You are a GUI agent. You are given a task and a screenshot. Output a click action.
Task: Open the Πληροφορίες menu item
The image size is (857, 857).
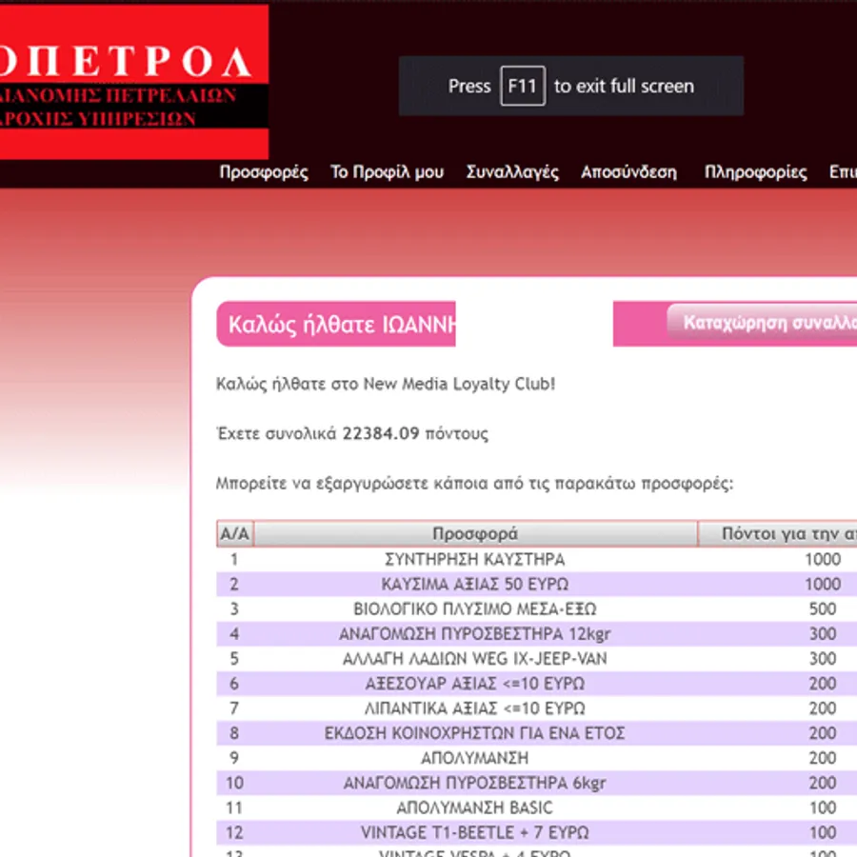[x=755, y=172]
